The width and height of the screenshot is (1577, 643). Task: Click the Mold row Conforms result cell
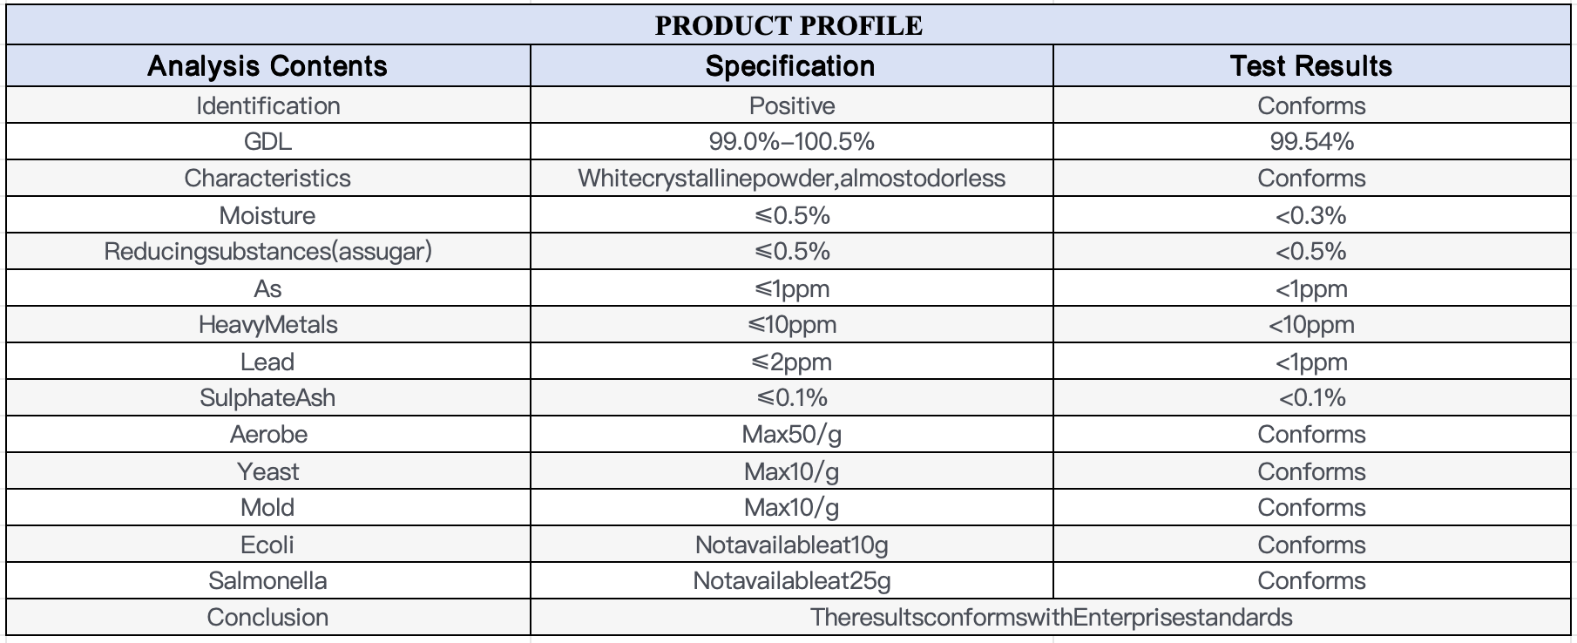1311,507
